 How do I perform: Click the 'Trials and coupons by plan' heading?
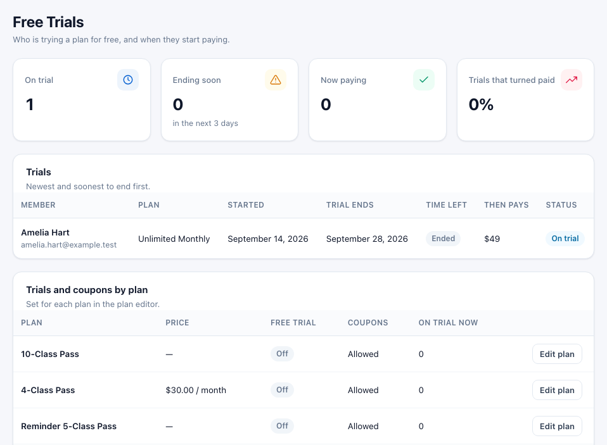point(87,289)
